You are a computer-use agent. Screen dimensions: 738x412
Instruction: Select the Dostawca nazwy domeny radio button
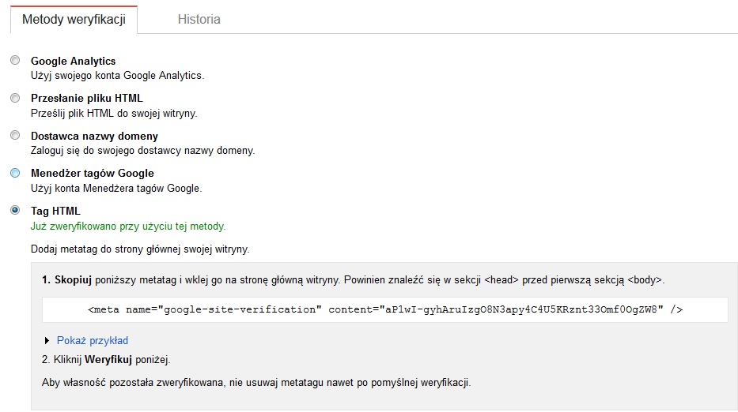click(15, 135)
